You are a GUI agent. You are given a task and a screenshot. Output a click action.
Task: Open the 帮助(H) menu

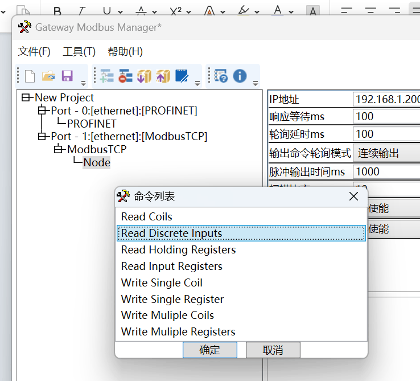click(125, 51)
